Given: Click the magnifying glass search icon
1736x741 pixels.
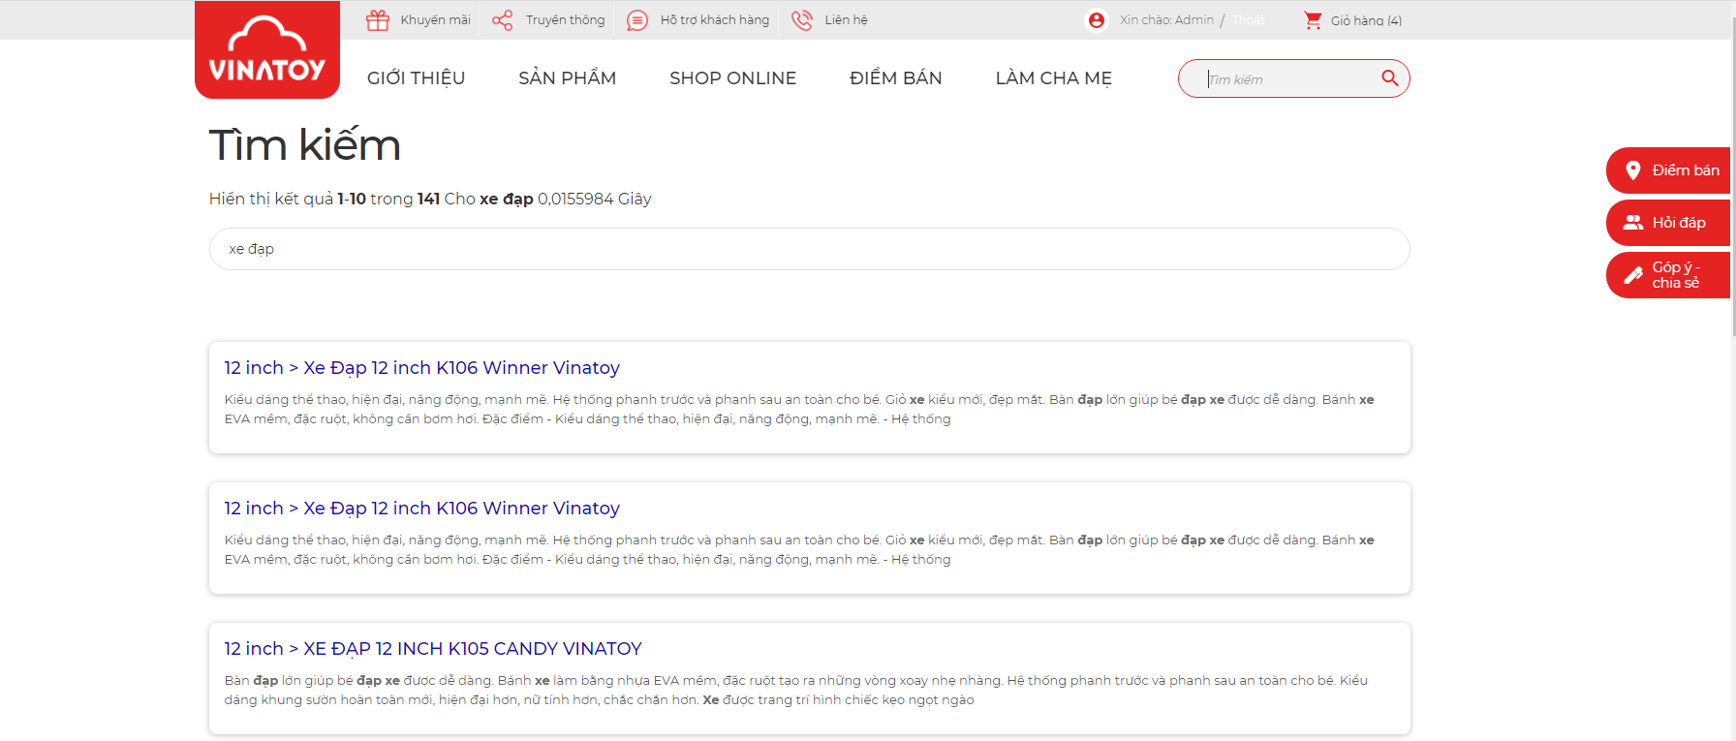Looking at the screenshot, I should [x=1389, y=78].
